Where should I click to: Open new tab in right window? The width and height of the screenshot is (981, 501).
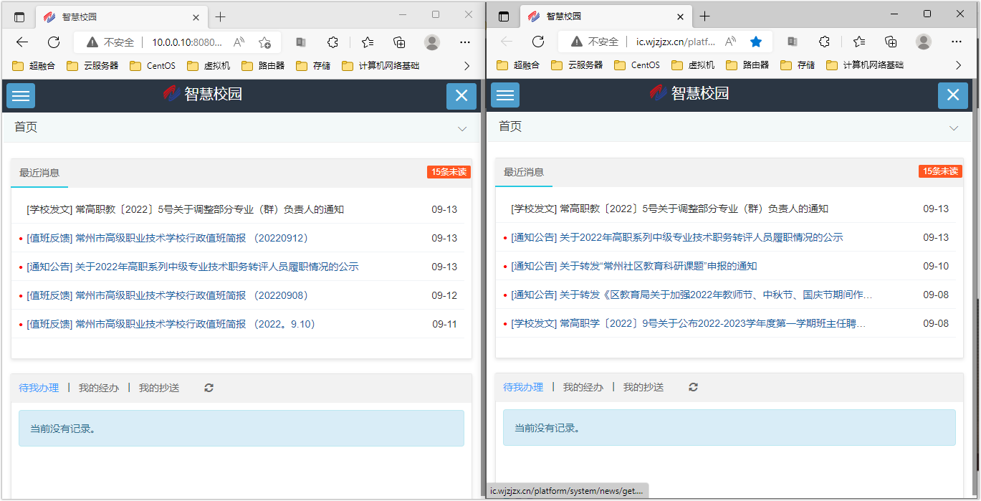704,16
